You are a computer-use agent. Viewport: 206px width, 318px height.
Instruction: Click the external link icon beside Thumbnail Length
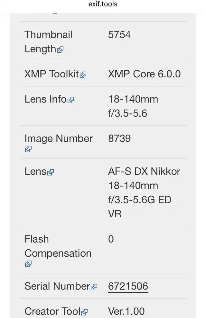60,50
